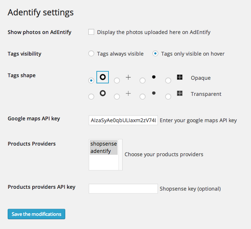Select Tags only visible on hover option

155,53
